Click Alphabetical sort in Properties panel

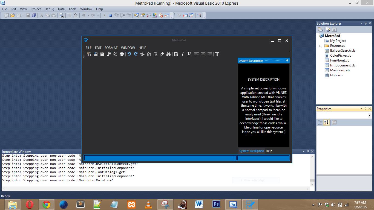[326, 123]
